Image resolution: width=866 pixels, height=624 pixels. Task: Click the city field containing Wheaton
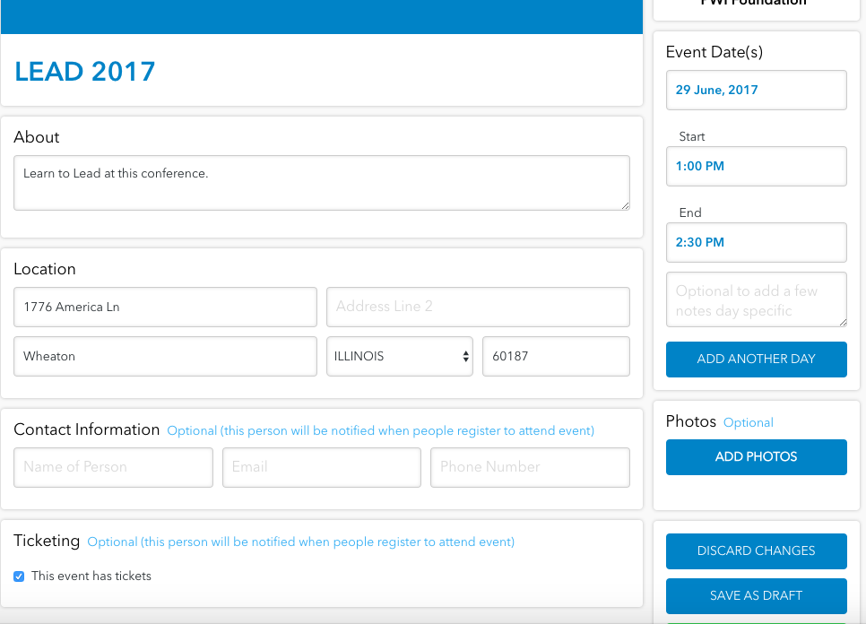coord(165,356)
